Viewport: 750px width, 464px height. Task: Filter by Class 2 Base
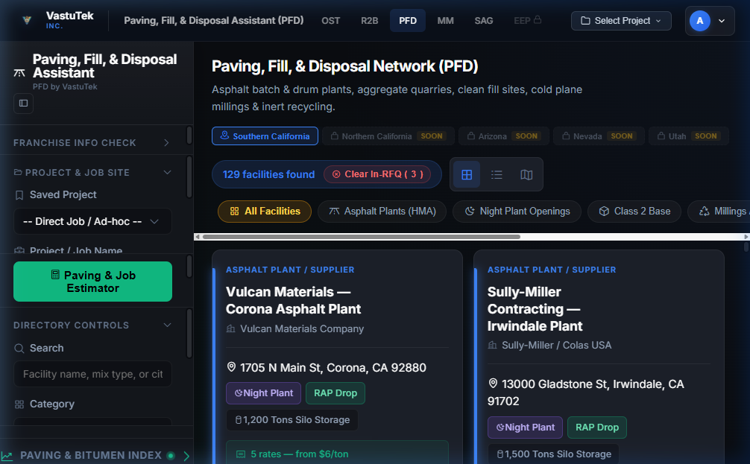point(634,212)
